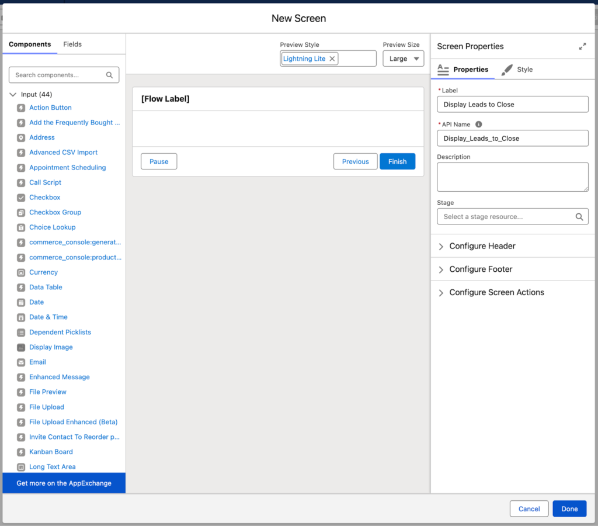Click the Enhanced Message component icon
The width and height of the screenshot is (598, 526).
(21, 378)
